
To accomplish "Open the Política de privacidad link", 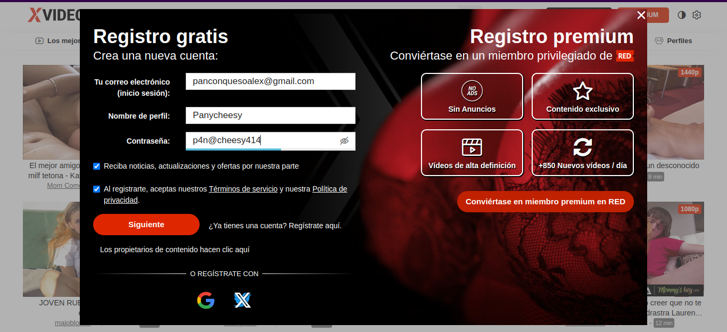I will click(x=329, y=189).
